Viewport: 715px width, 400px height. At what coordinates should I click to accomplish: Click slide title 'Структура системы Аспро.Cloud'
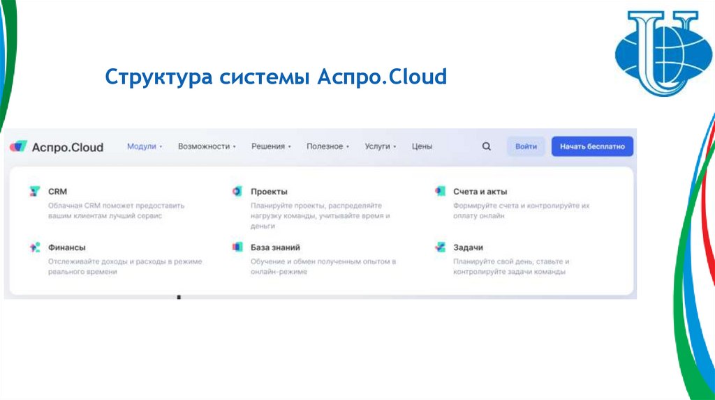coord(276,77)
